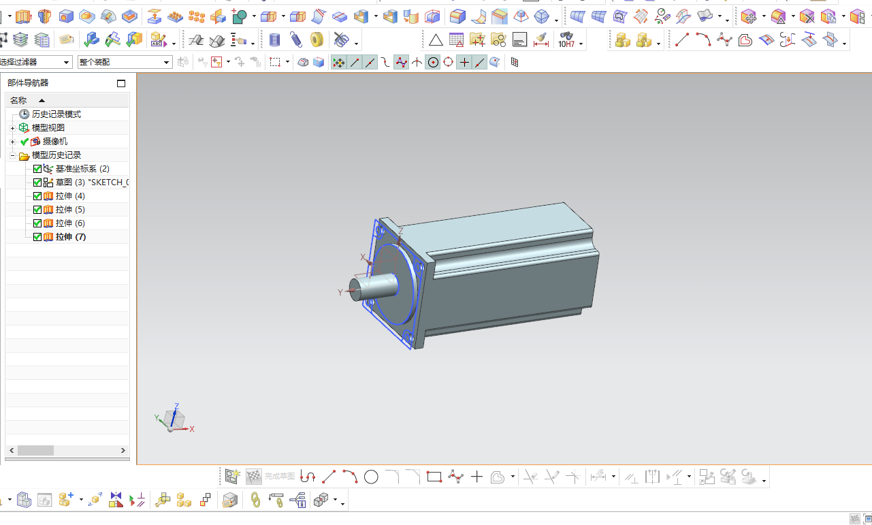Image resolution: width=872 pixels, height=525 pixels.
Task: Toggle the 拉伸 (7) feature checkbox
Action: [x=37, y=237]
